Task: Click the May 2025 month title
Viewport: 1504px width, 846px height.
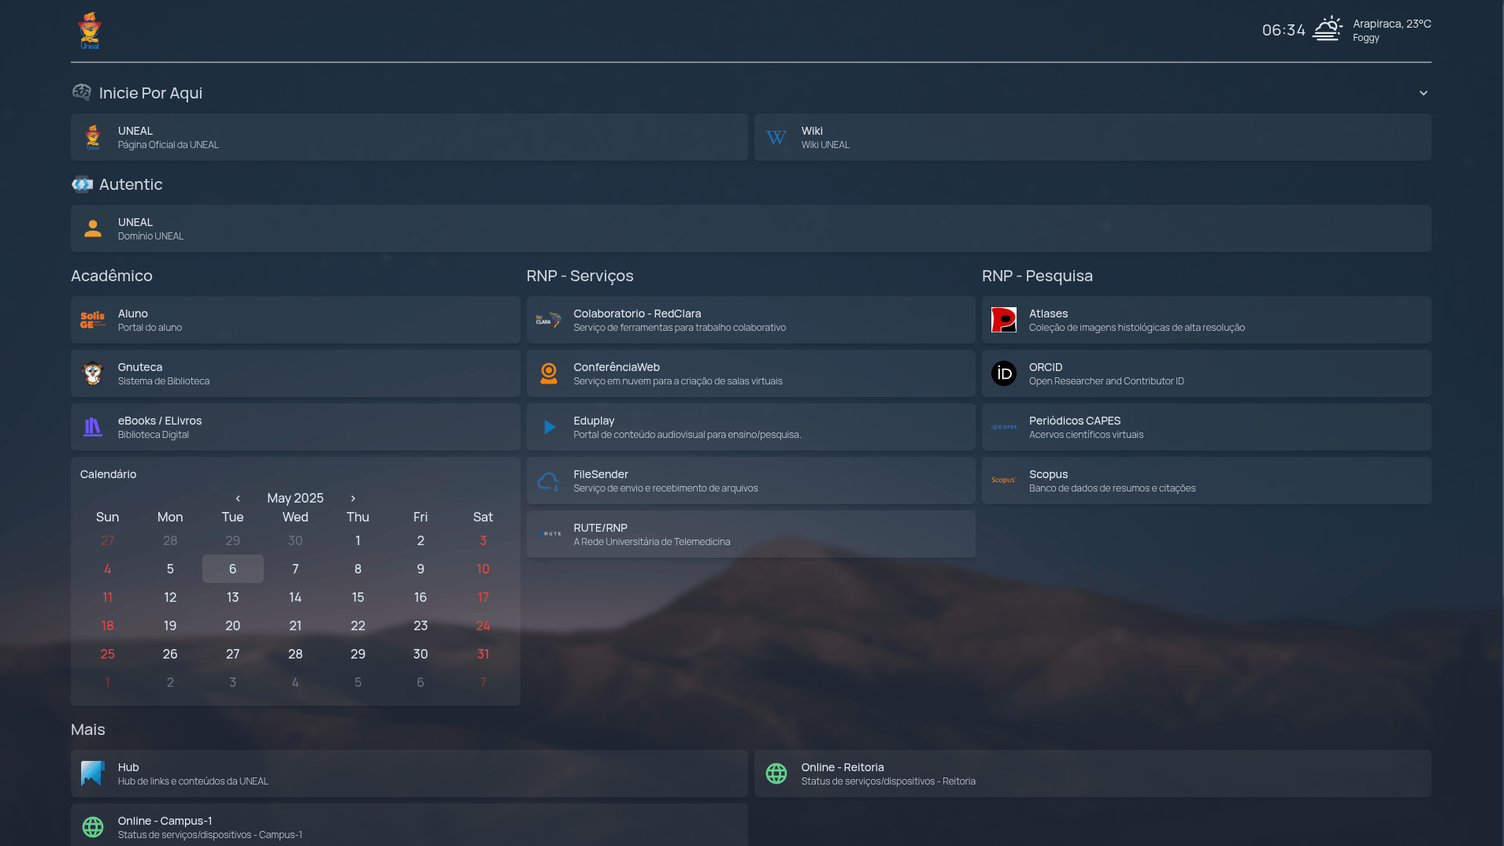Action: point(295,498)
